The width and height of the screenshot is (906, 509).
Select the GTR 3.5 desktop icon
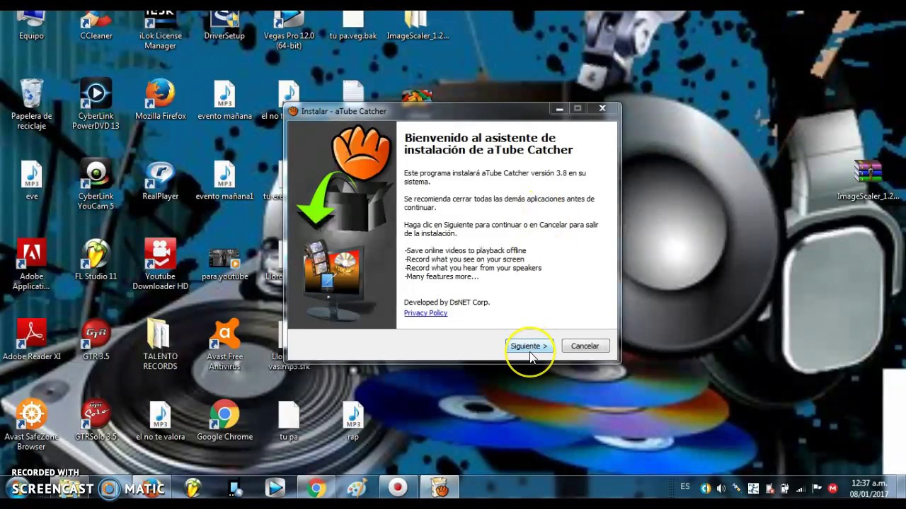click(x=96, y=340)
